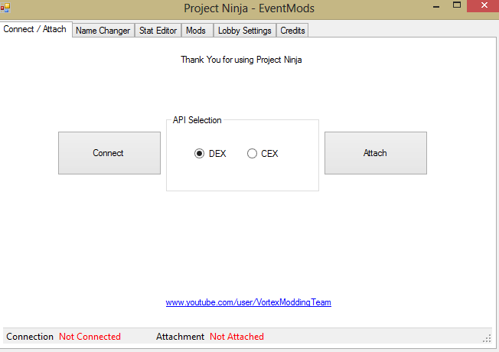Click the Attachment label in status bar

tap(180, 337)
